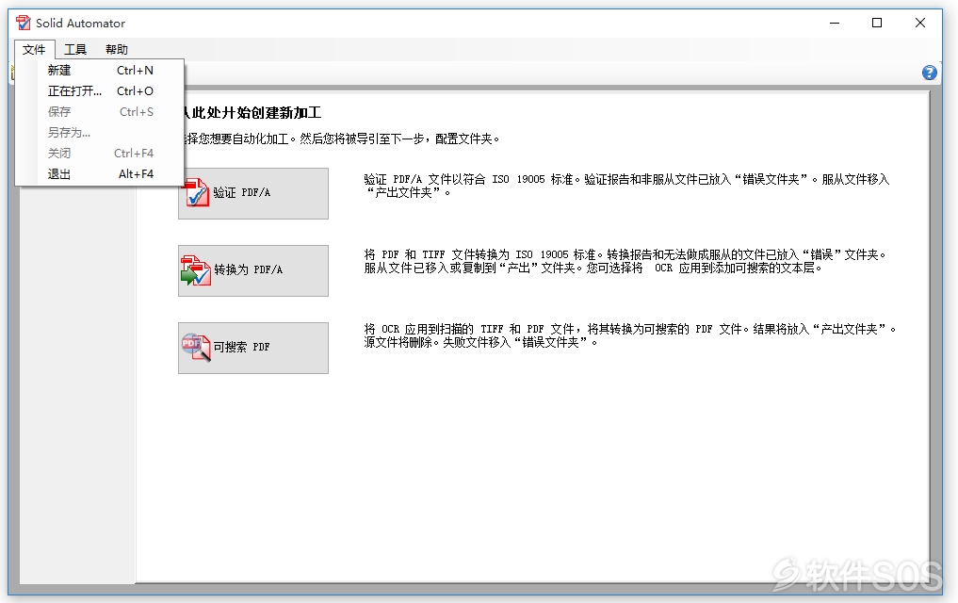Screen dimensions: 958x603
Task: Click the 验证 PDF/A description paragraph
Action: coord(626,186)
